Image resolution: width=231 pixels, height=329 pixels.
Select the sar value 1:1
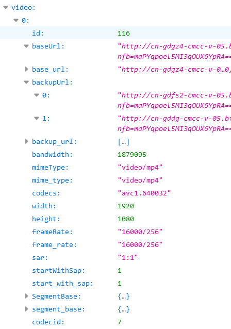pos(128,258)
